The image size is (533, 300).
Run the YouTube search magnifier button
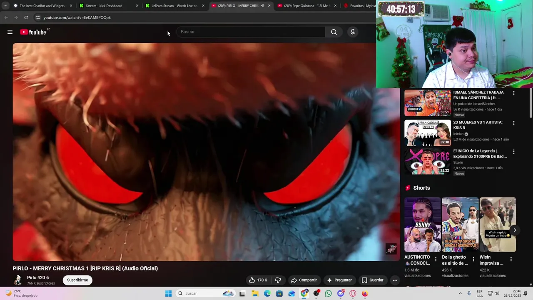click(x=334, y=32)
